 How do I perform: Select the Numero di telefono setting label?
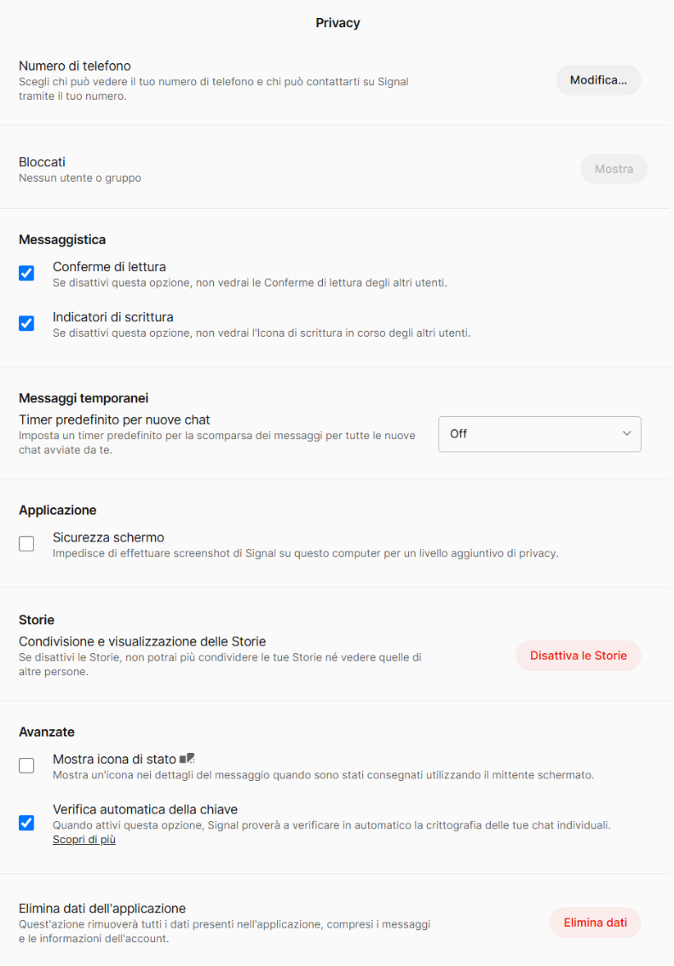[74, 66]
